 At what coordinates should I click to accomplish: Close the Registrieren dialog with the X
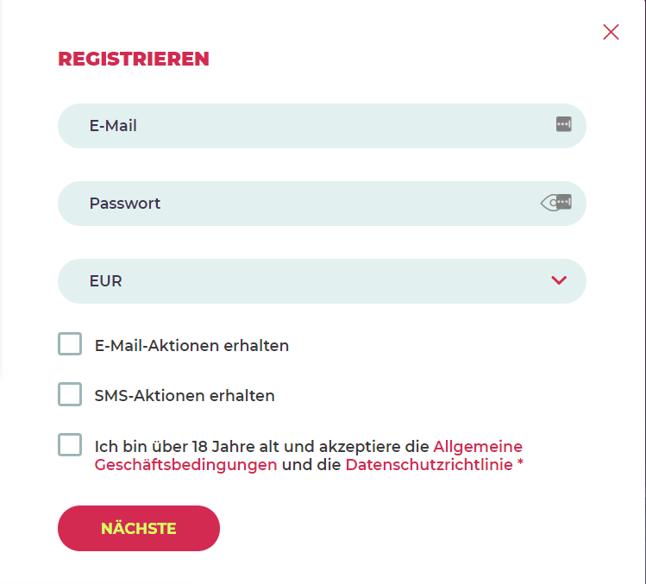point(611,33)
